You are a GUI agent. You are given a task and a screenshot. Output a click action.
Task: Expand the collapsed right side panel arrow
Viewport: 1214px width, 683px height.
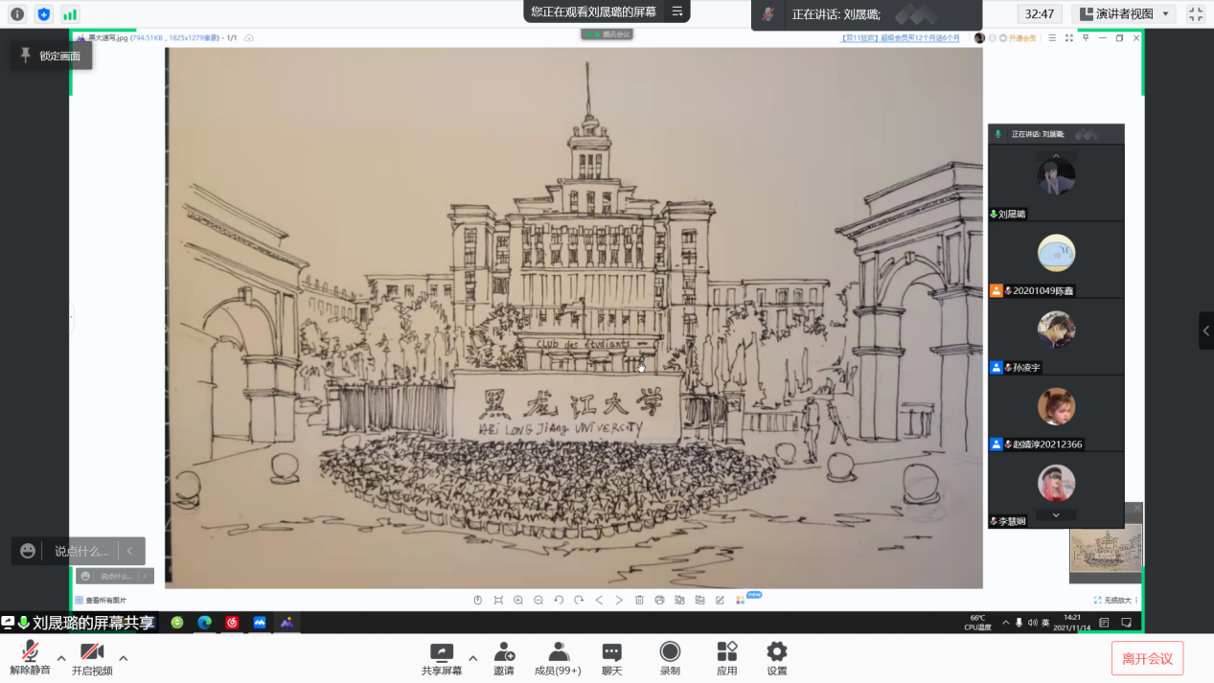click(1205, 330)
